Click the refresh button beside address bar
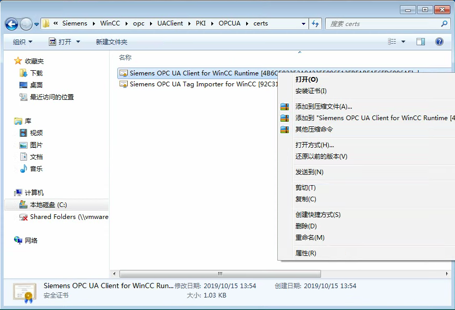 (x=315, y=23)
